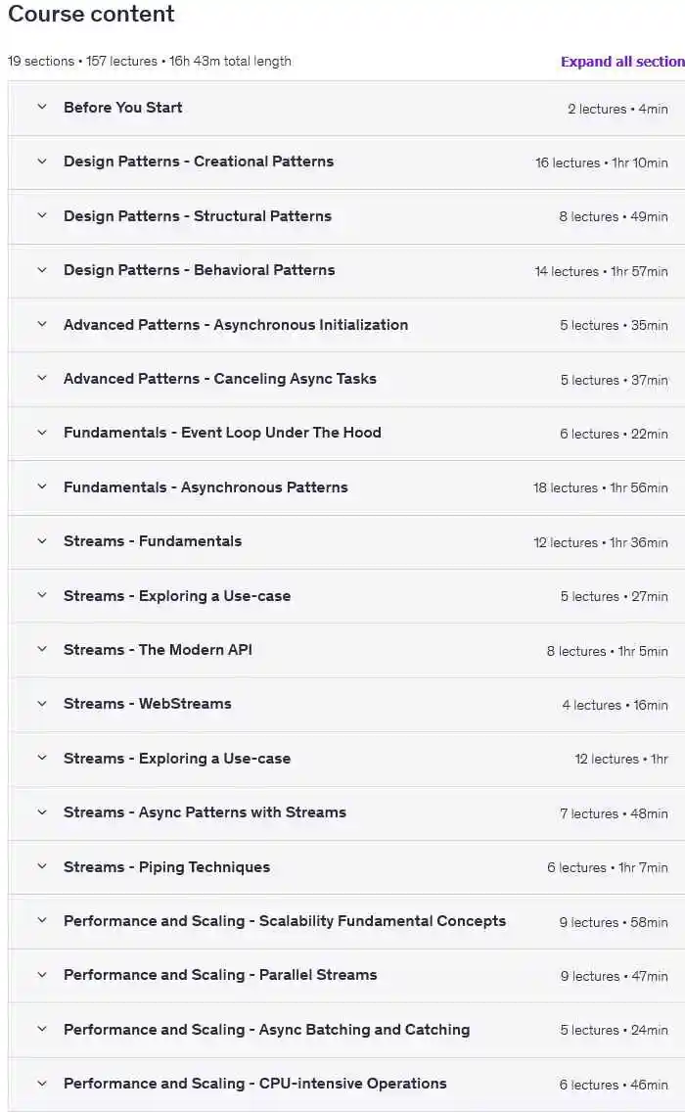The width and height of the screenshot is (685, 1112).
Task: Expand the 5-lecture 'Streams - Exploring a Use-case' section
Action: click(x=177, y=596)
